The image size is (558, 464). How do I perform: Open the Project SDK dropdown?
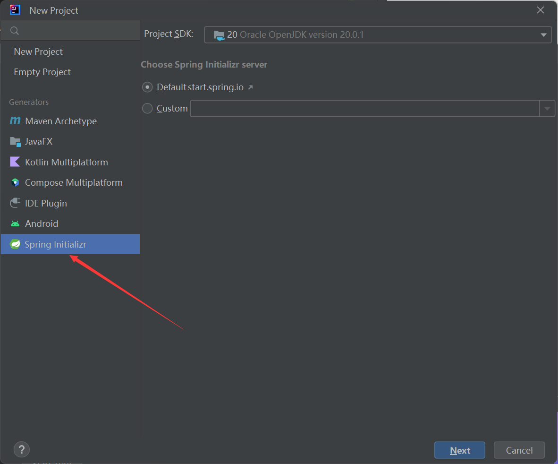[378, 35]
